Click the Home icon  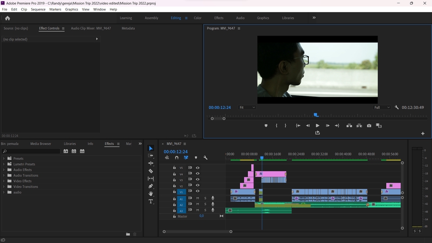point(7,18)
